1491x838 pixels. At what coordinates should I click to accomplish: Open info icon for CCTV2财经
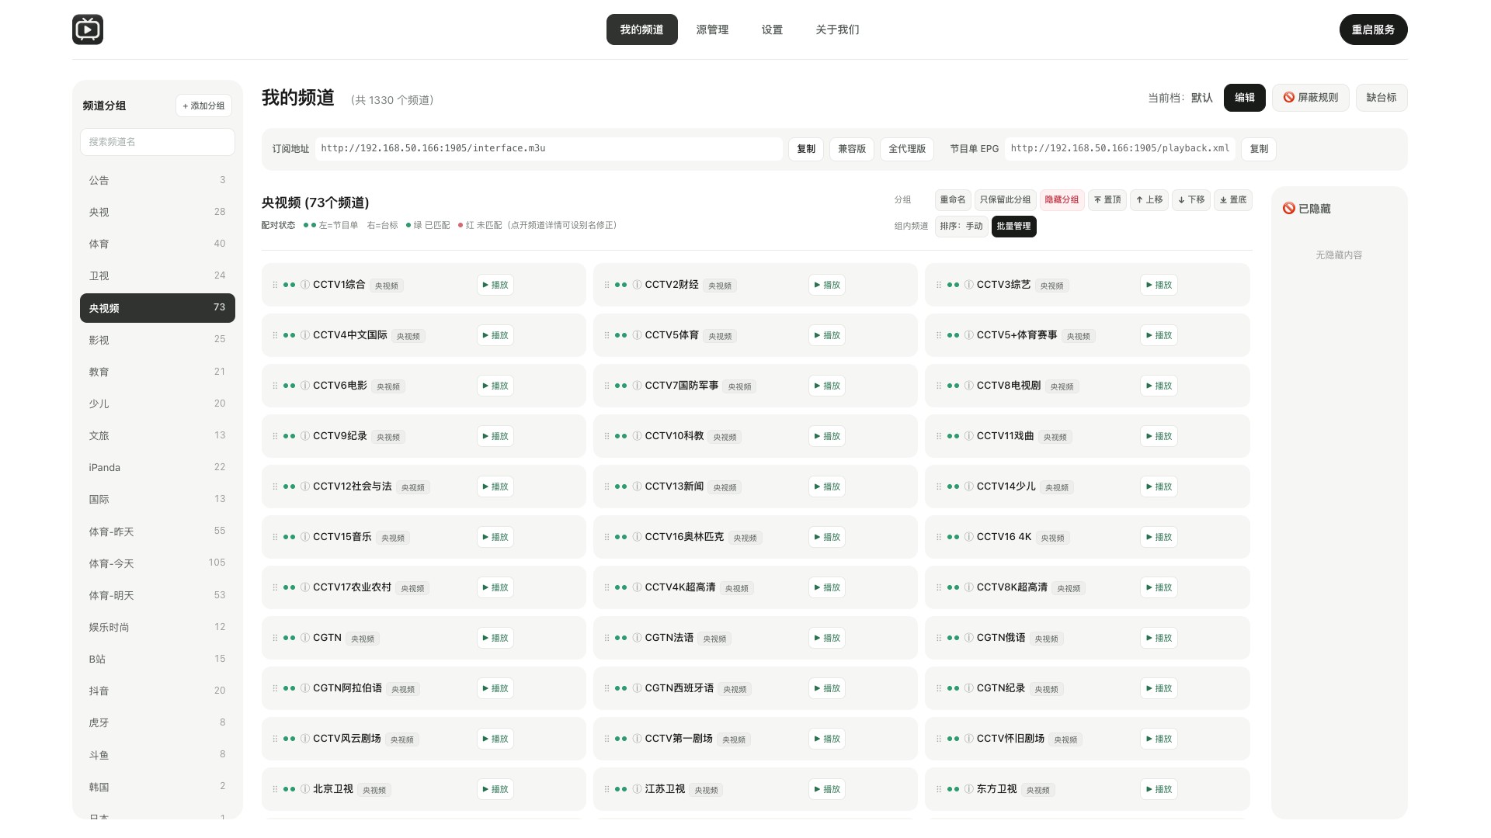(x=637, y=285)
